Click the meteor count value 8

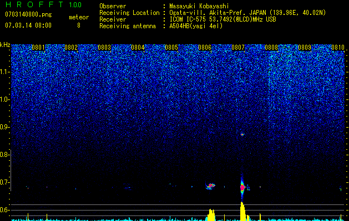pyautogui.click(x=79, y=25)
